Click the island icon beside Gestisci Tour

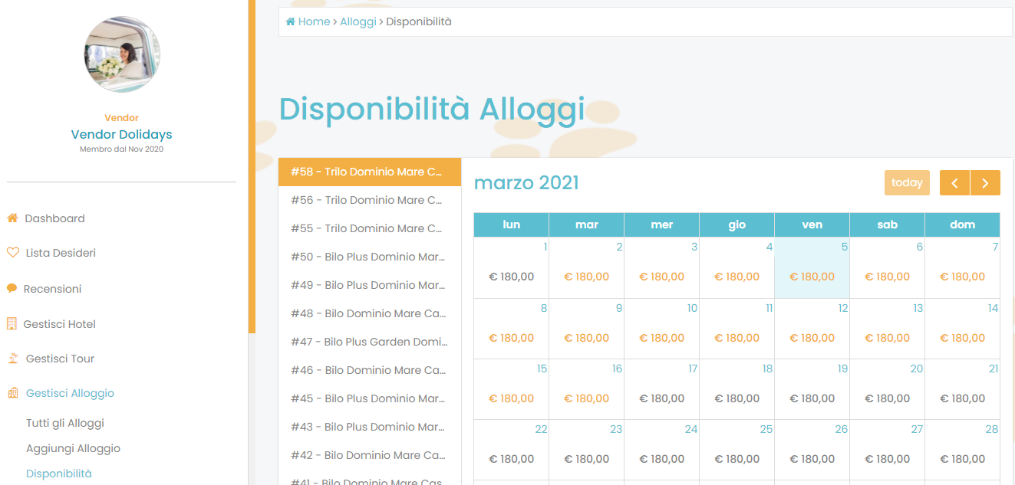coord(13,359)
